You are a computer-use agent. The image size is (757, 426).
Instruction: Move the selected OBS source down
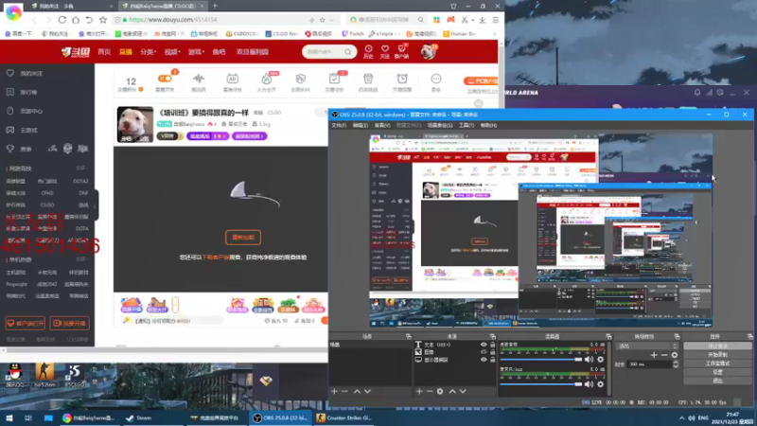[463, 391]
